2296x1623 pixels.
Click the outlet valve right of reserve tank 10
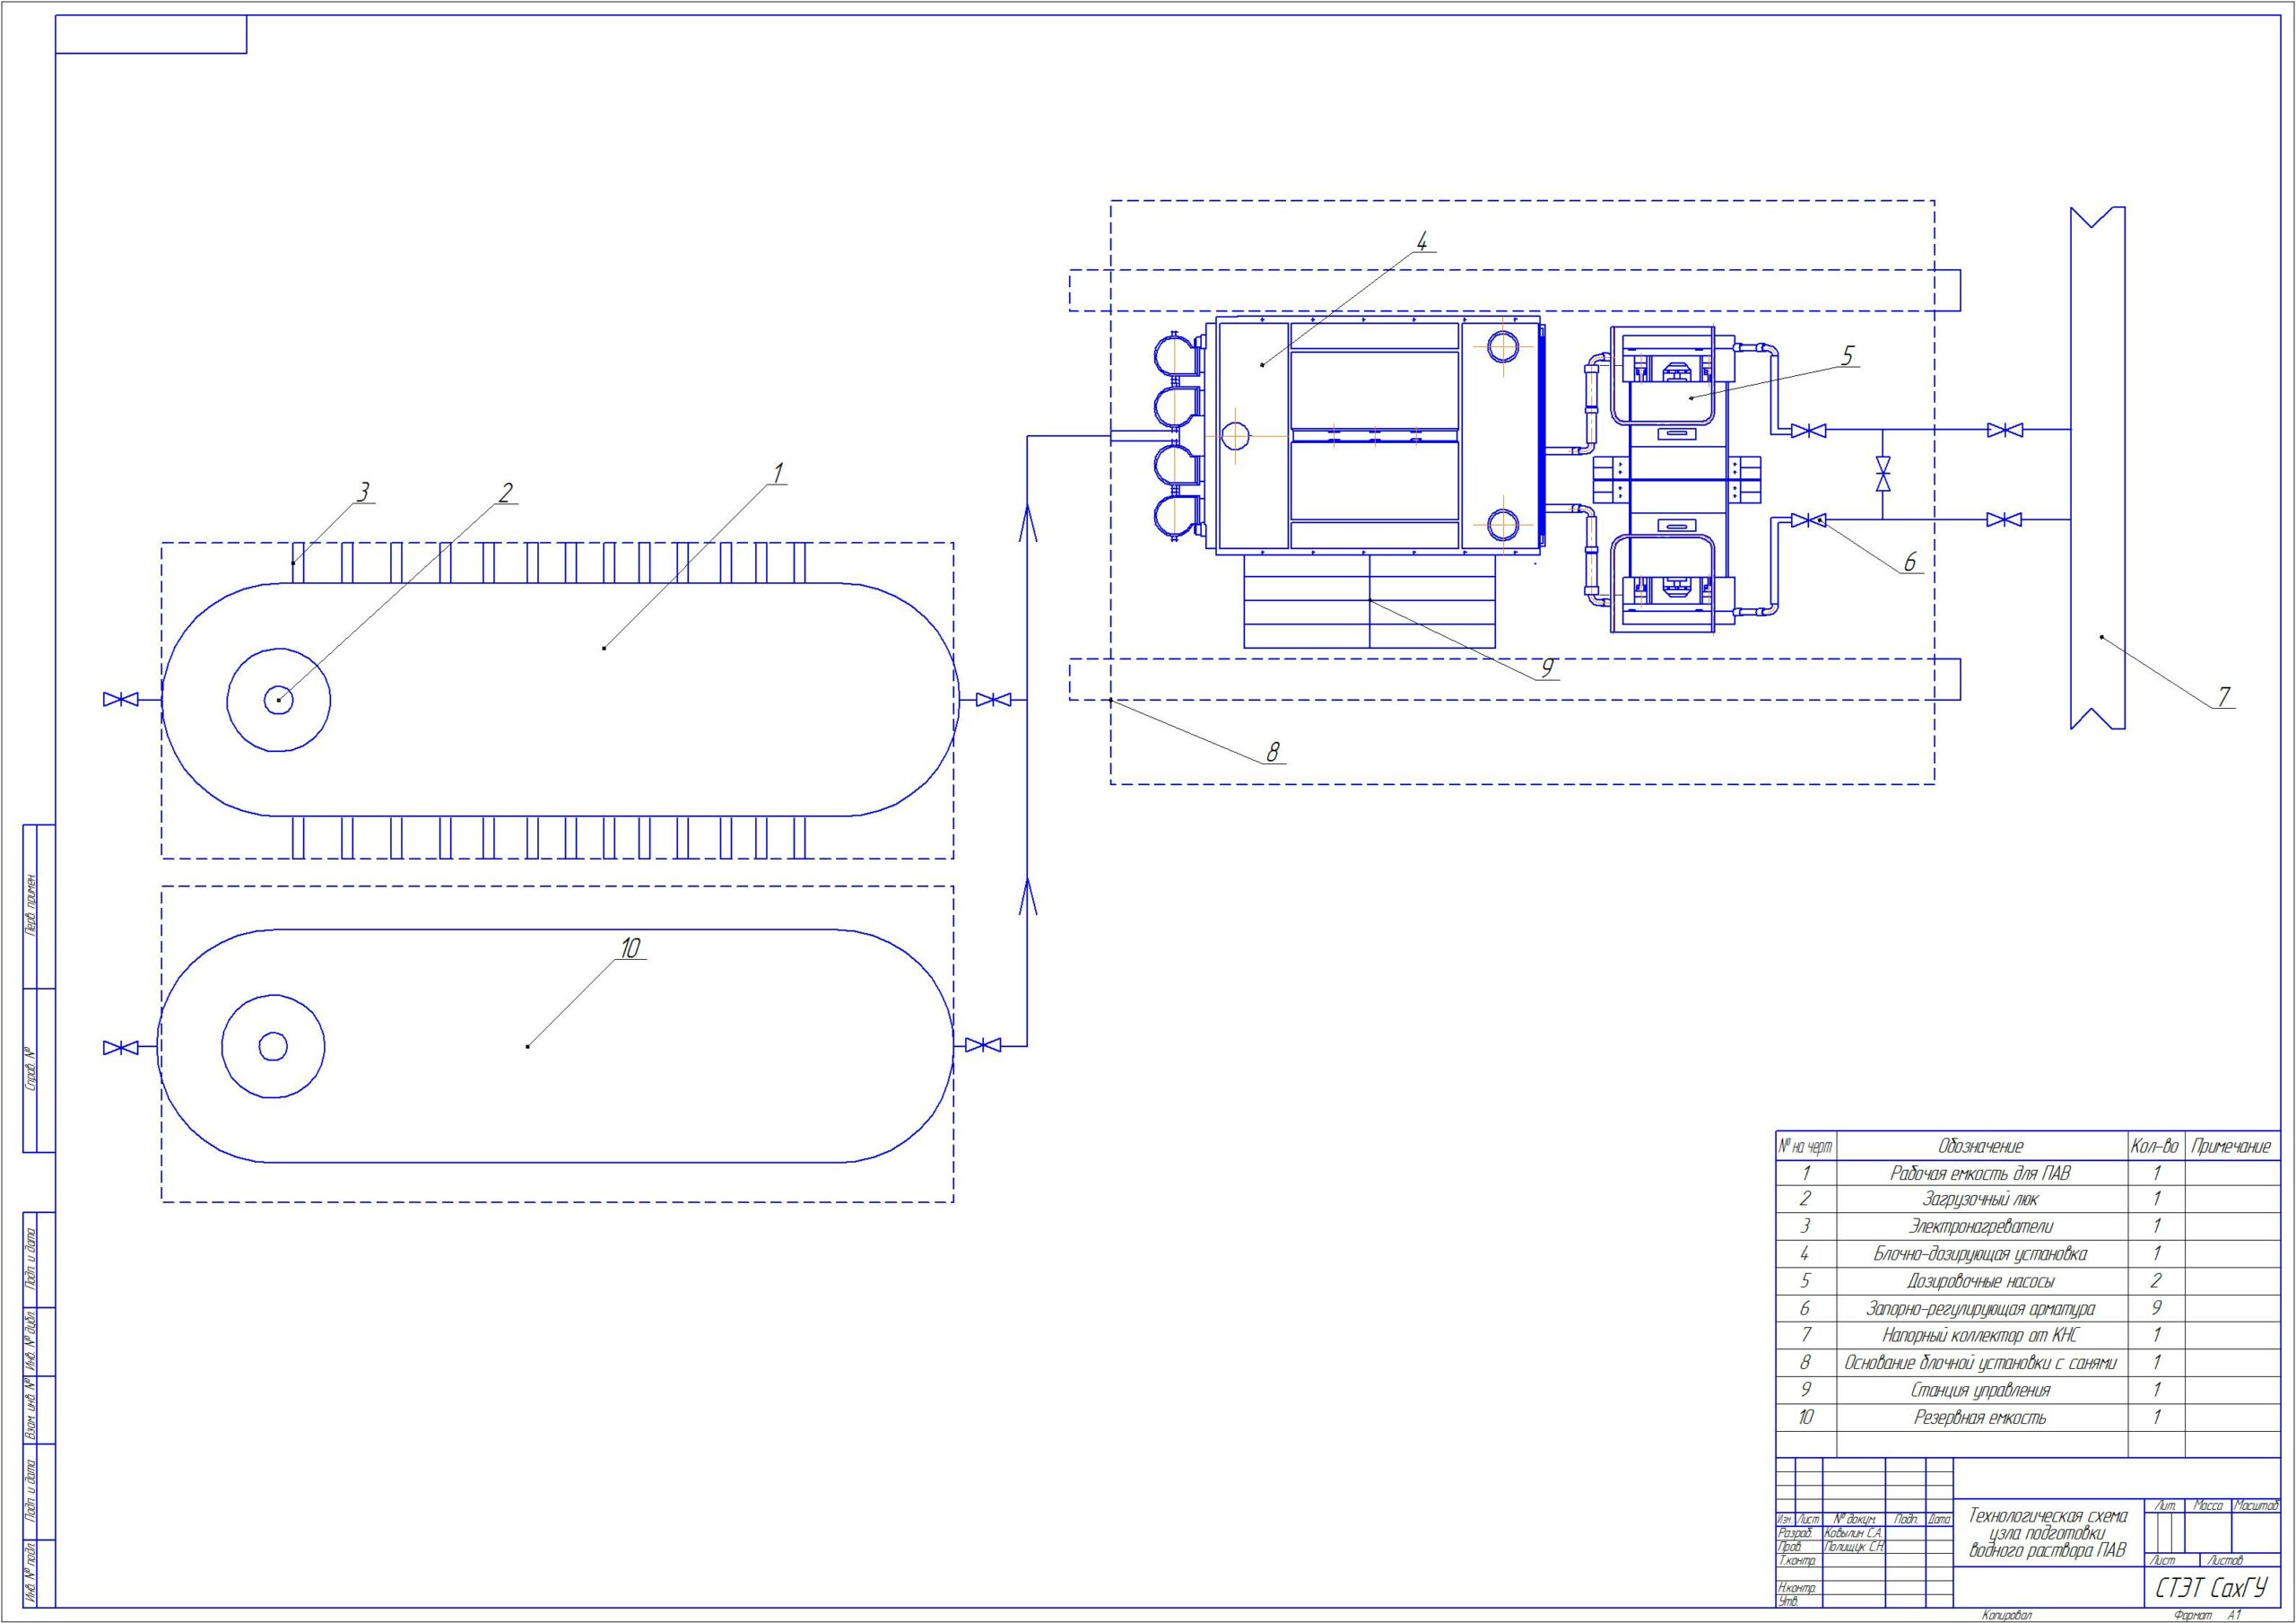pyautogui.click(x=983, y=1045)
